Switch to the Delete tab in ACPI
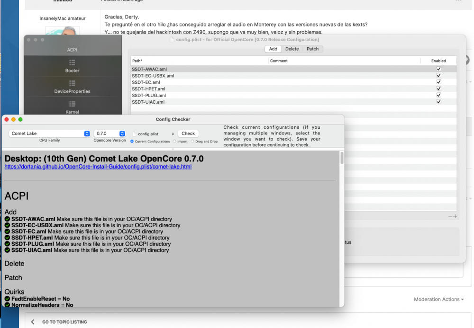Image resolution: width=474 pixels, height=328 pixels. [292, 49]
